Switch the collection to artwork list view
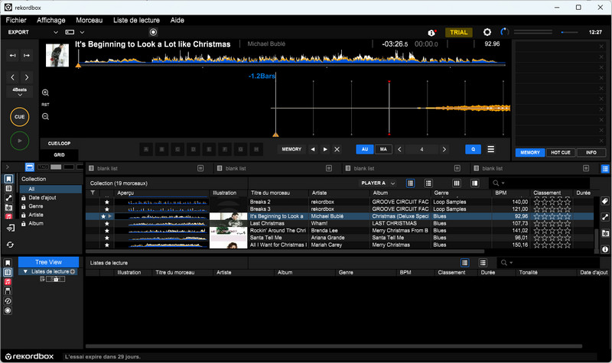The image size is (612, 363). 410,183
